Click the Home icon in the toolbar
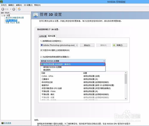This screenshot has width=149, height=126. [x=19, y=9]
